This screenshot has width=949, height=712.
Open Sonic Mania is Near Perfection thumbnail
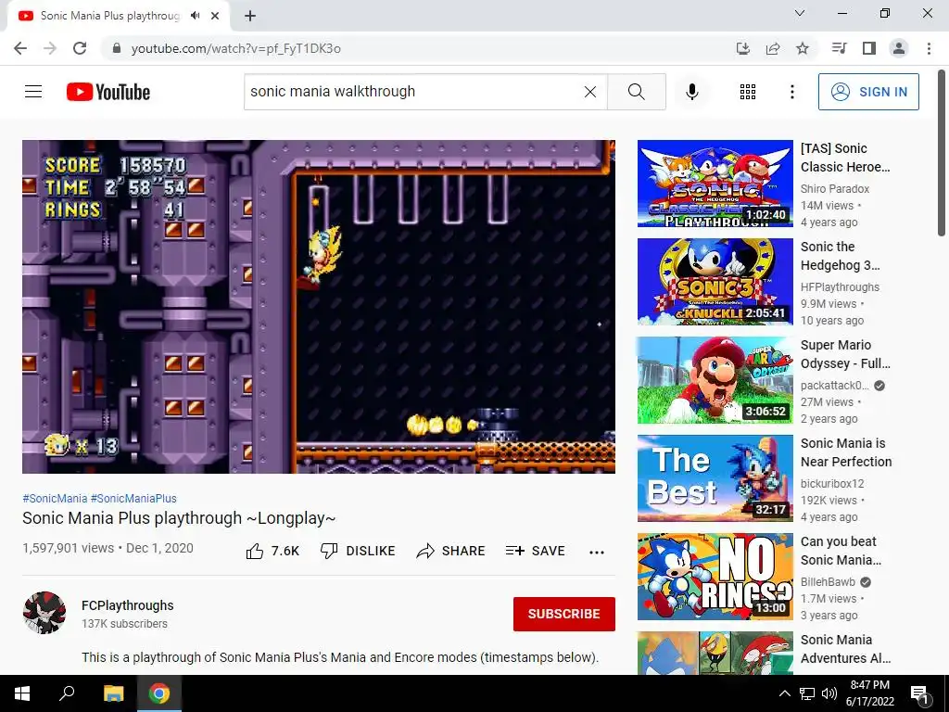(715, 478)
